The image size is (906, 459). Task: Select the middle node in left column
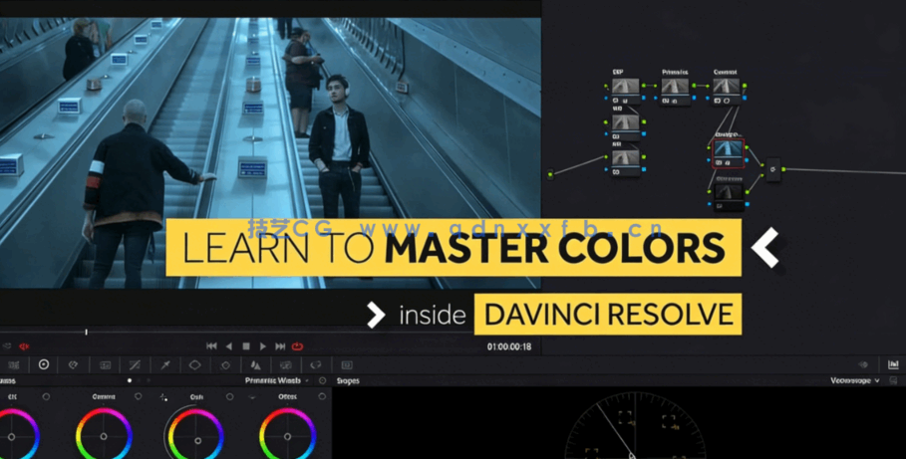[626, 127]
